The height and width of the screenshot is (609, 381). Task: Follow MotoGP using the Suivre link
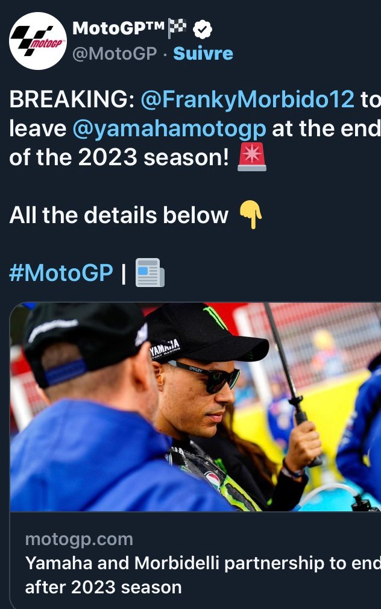203,53
